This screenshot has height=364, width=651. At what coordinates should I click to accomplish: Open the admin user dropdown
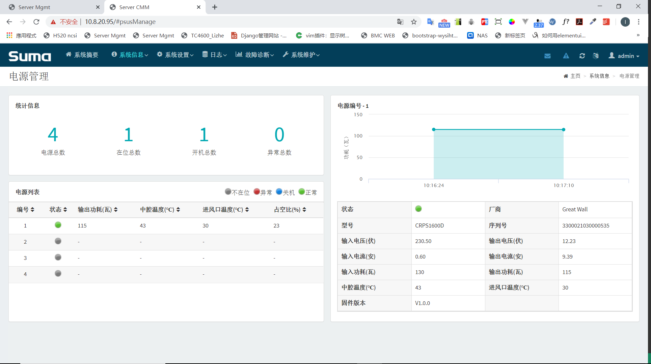[624, 56]
